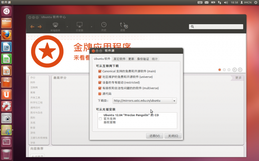Open the workspace switcher icon
This screenshot has width=259, height=161.
6,142
